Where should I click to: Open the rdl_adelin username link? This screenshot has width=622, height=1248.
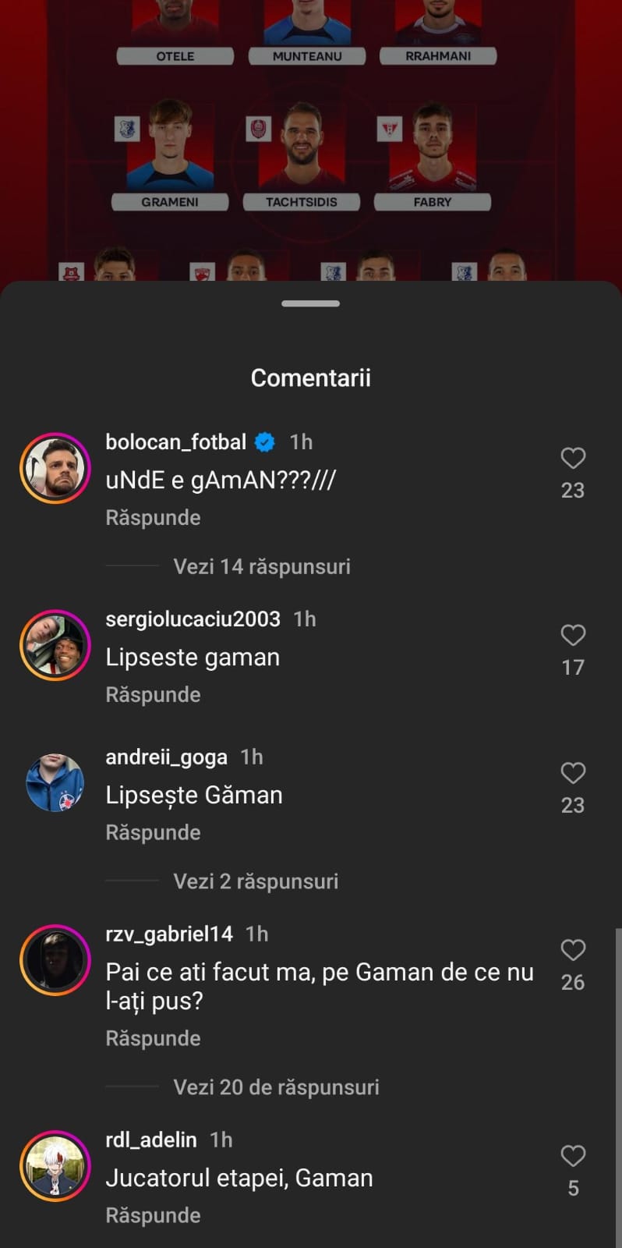151,1140
